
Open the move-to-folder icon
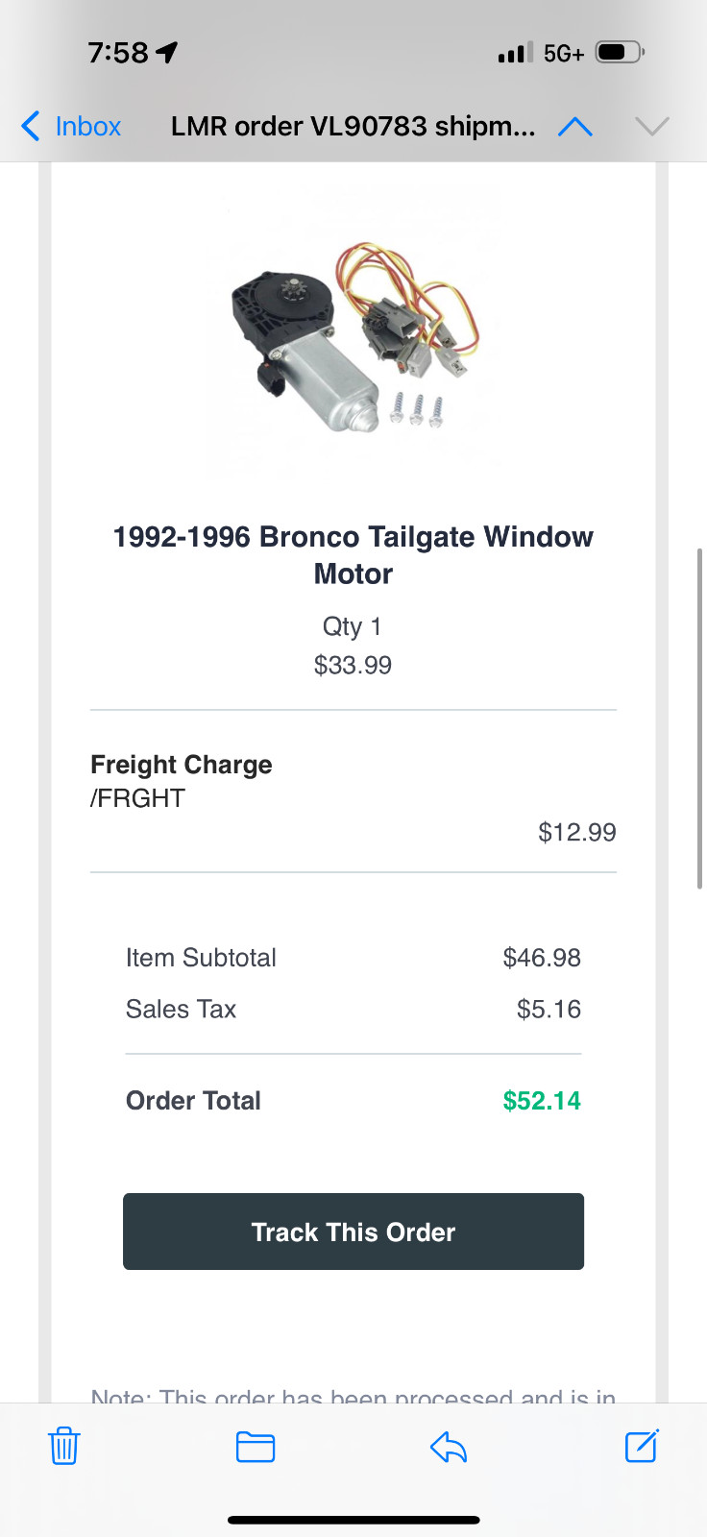click(256, 1446)
